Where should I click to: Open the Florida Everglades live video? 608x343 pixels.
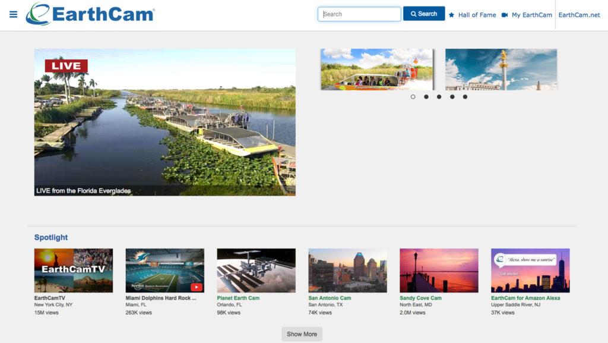tap(165, 122)
